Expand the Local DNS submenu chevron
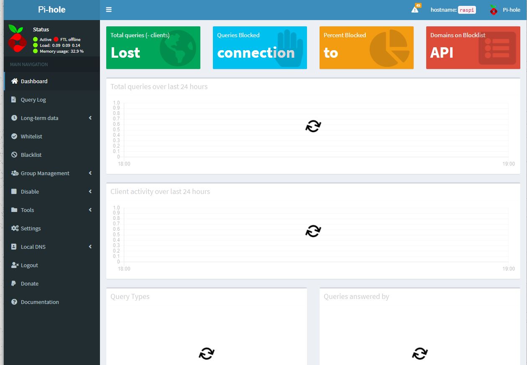Image resolution: width=527 pixels, height=365 pixels. [90, 247]
